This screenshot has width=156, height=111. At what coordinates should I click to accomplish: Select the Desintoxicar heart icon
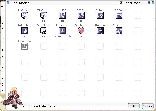point(81,31)
